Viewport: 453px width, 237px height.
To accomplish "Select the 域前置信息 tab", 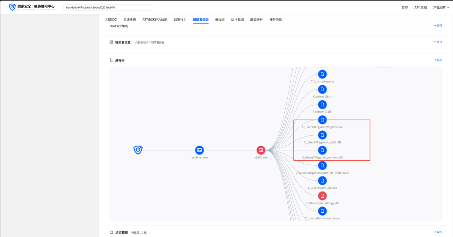I will point(201,20).
